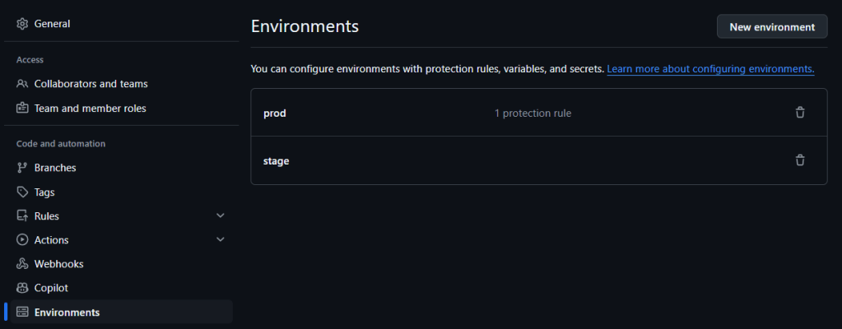Click the Tags tag icon
842x329 pixels.
(22, 192)
